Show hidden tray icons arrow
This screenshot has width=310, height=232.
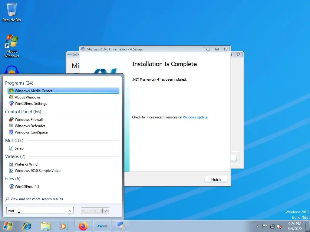click(257, 226)
